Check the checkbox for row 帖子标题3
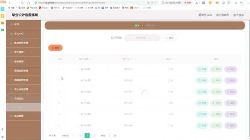 (x=52, y=92)
